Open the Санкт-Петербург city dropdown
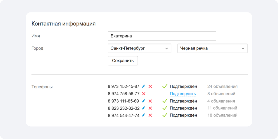The image size is (278, 139). (140, 48)
